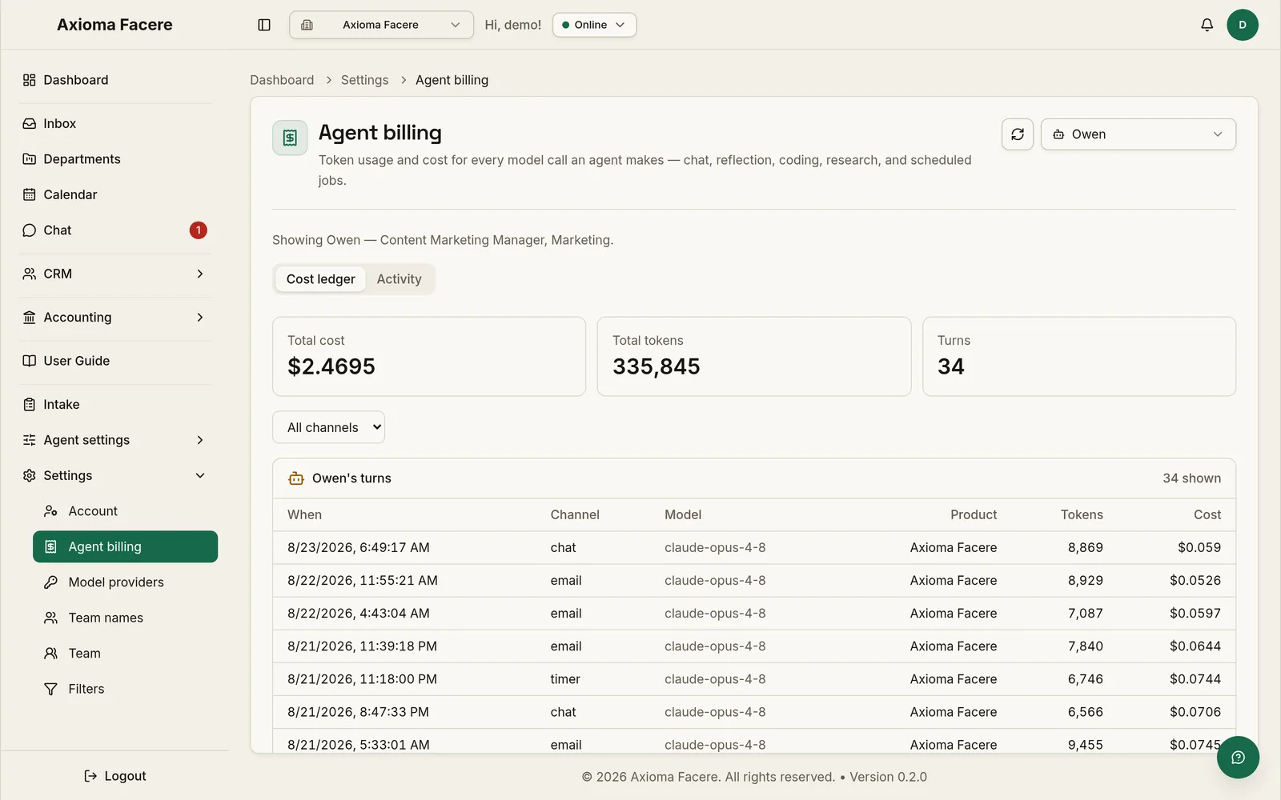
Task: Click the unread Chat badge showing 1
Action: pos(199,230)
